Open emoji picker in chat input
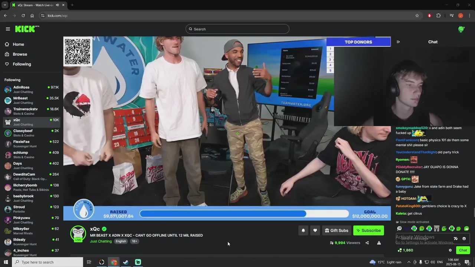 point(464,239)
